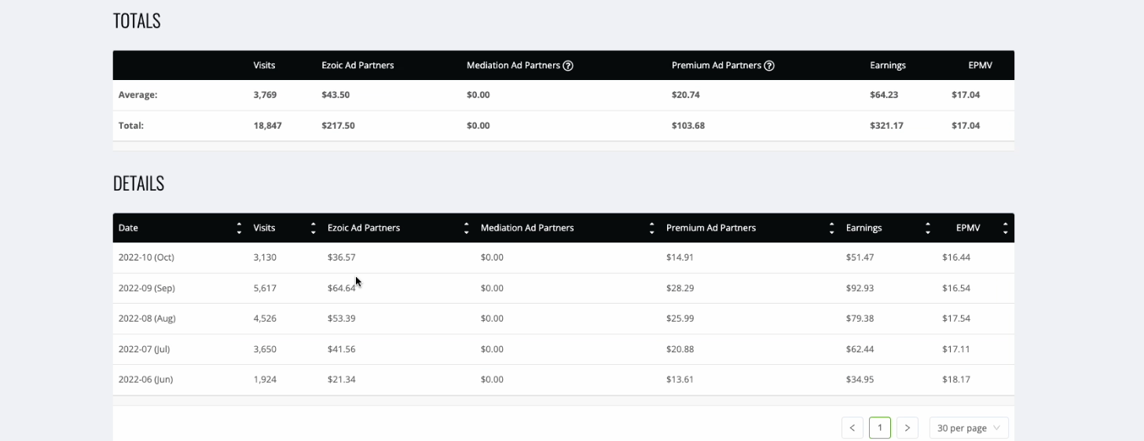Go to next page arrow
This screenshot has height=441, width=1144.
907,428
